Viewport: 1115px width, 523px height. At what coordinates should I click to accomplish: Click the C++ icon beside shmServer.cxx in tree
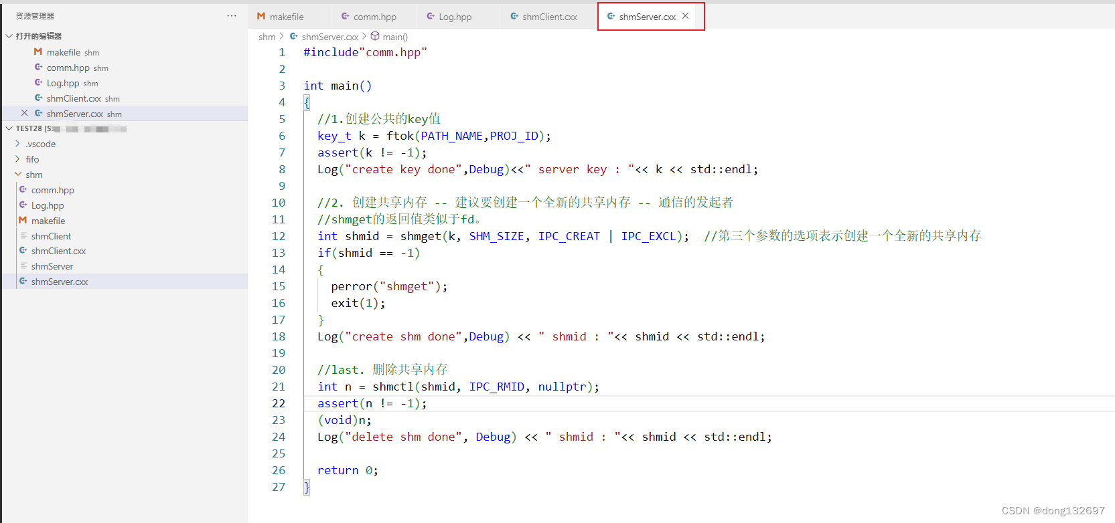[x=23, y=282]
